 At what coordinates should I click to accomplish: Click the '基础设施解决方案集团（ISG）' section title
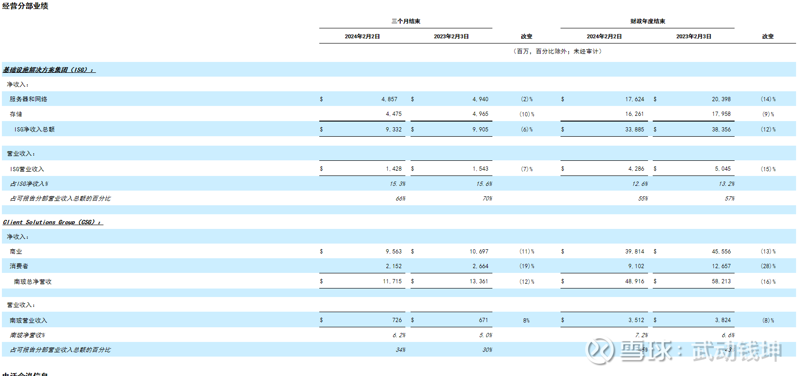49,70
